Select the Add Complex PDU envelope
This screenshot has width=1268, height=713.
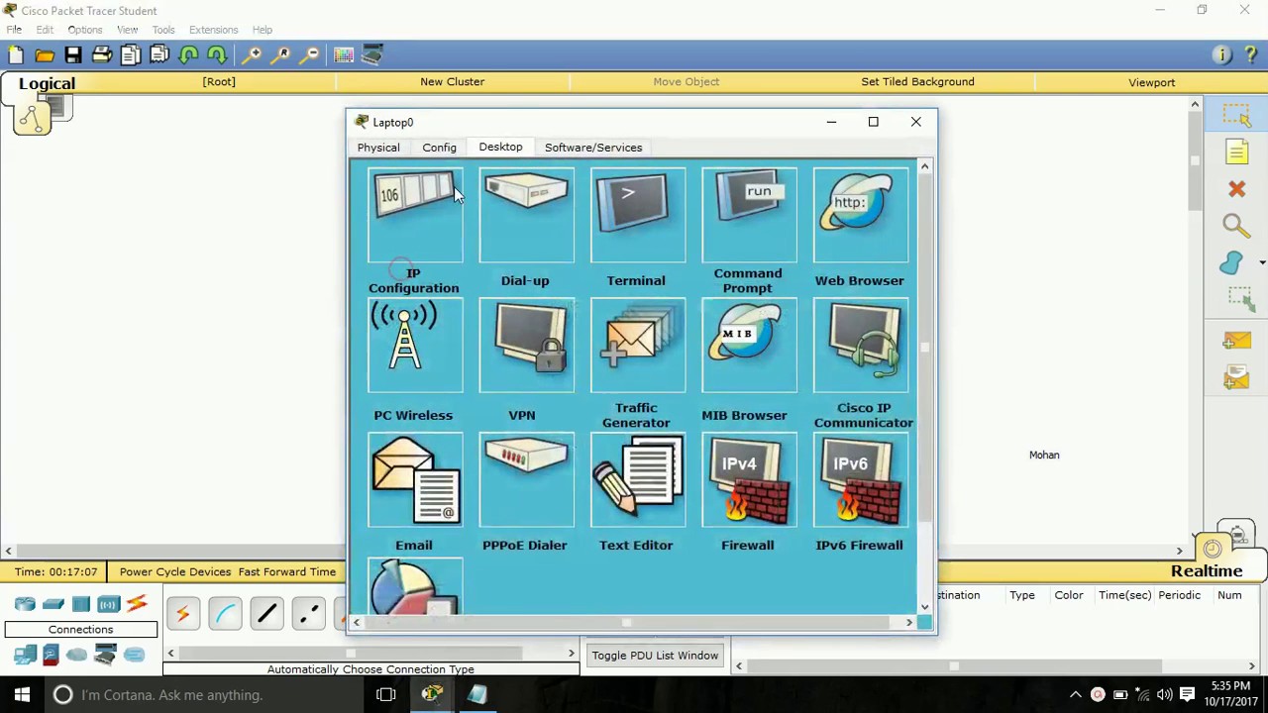tap(1236, 377)
